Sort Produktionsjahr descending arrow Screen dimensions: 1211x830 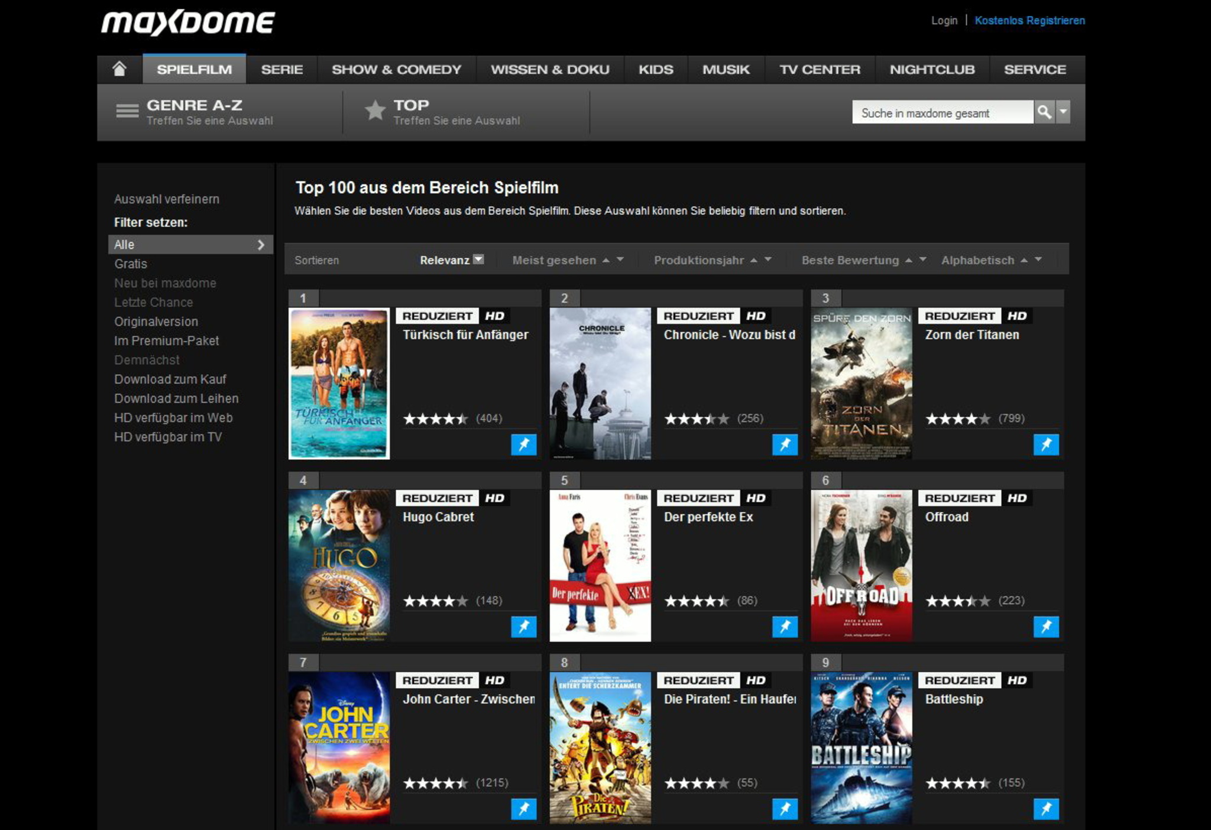click(768, 260)
